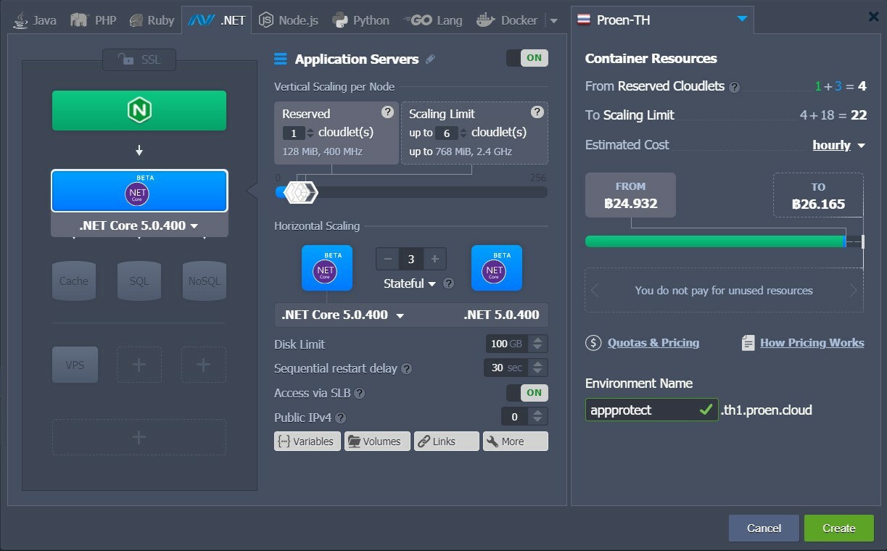Screen dimensions: 887x551
Task: Increase node count with plus button
Action: (x=434, y=259)
